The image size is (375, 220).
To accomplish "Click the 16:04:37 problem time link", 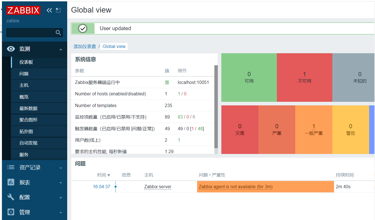I will tap(101, 187).
